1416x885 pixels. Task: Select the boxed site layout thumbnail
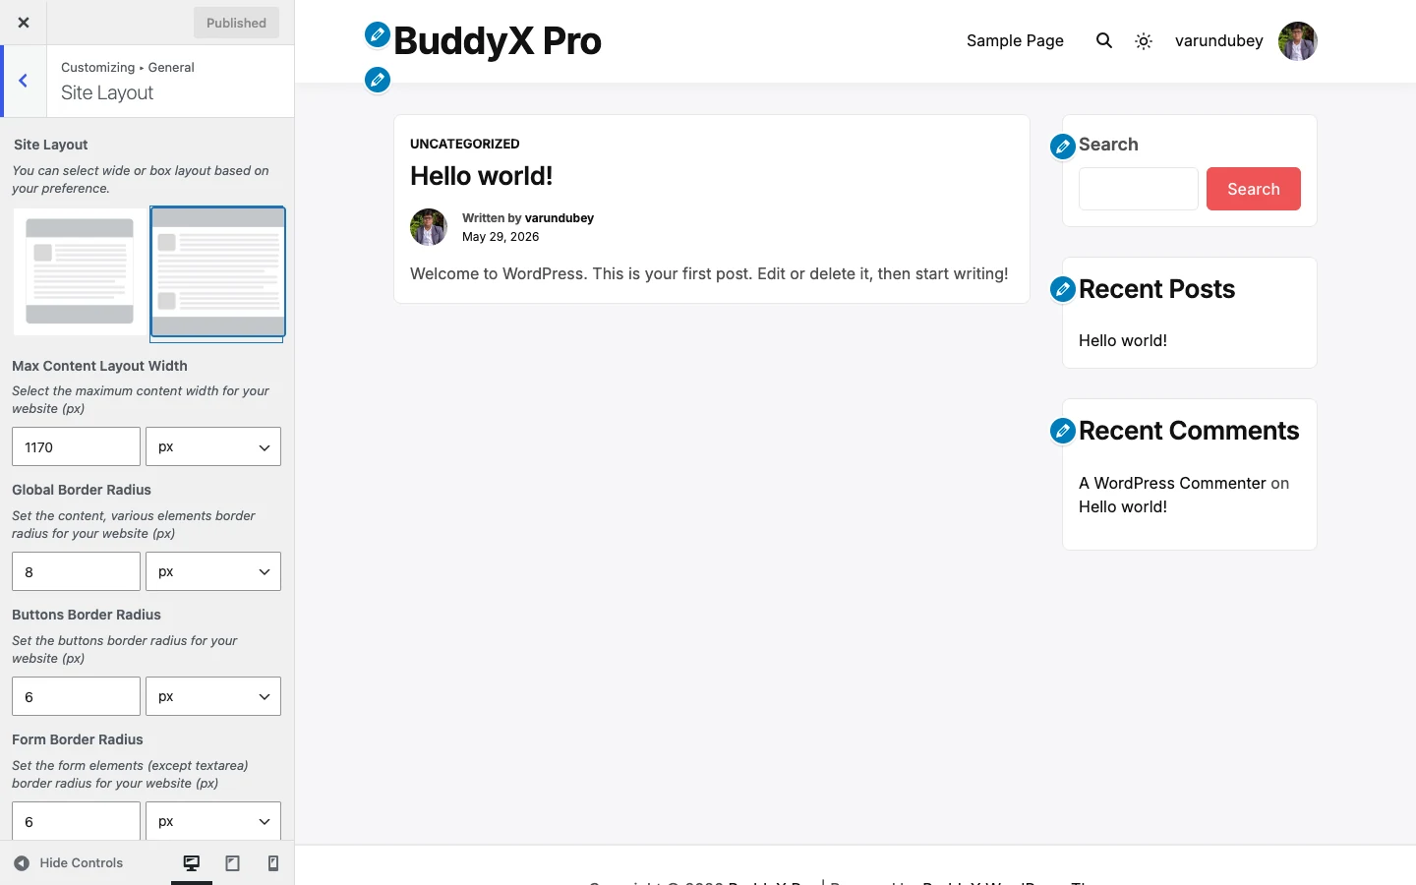80,271
